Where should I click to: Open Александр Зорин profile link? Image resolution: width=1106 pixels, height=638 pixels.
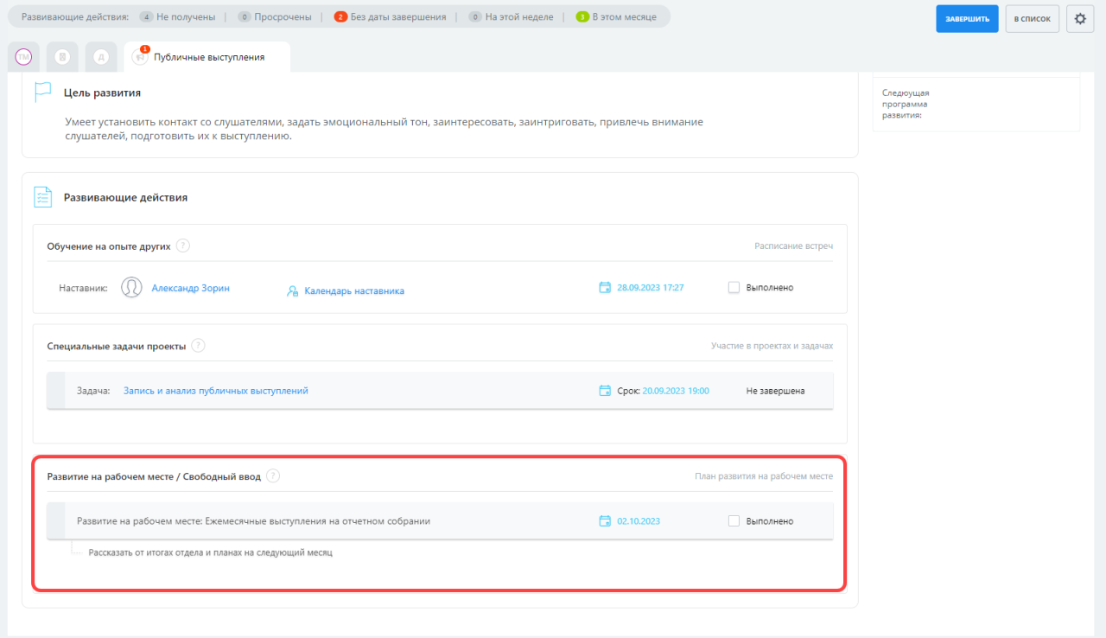(191, 288)
